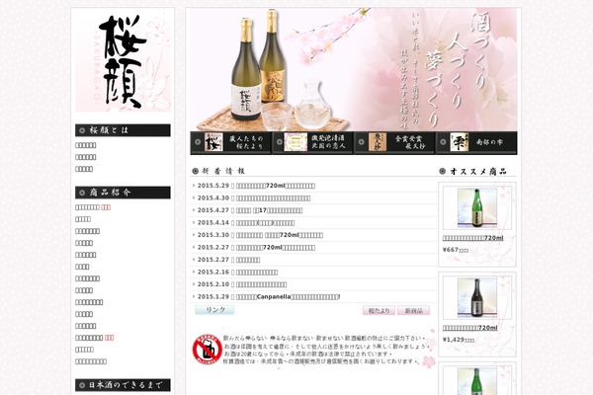Open the 金賞受賞 最天狗 banner button

coord(394,142)
